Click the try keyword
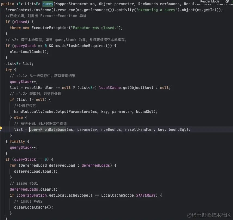The image size is (233, 220). click(x=9, y=70)
